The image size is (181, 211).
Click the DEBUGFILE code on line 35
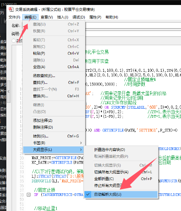(58, 181)
